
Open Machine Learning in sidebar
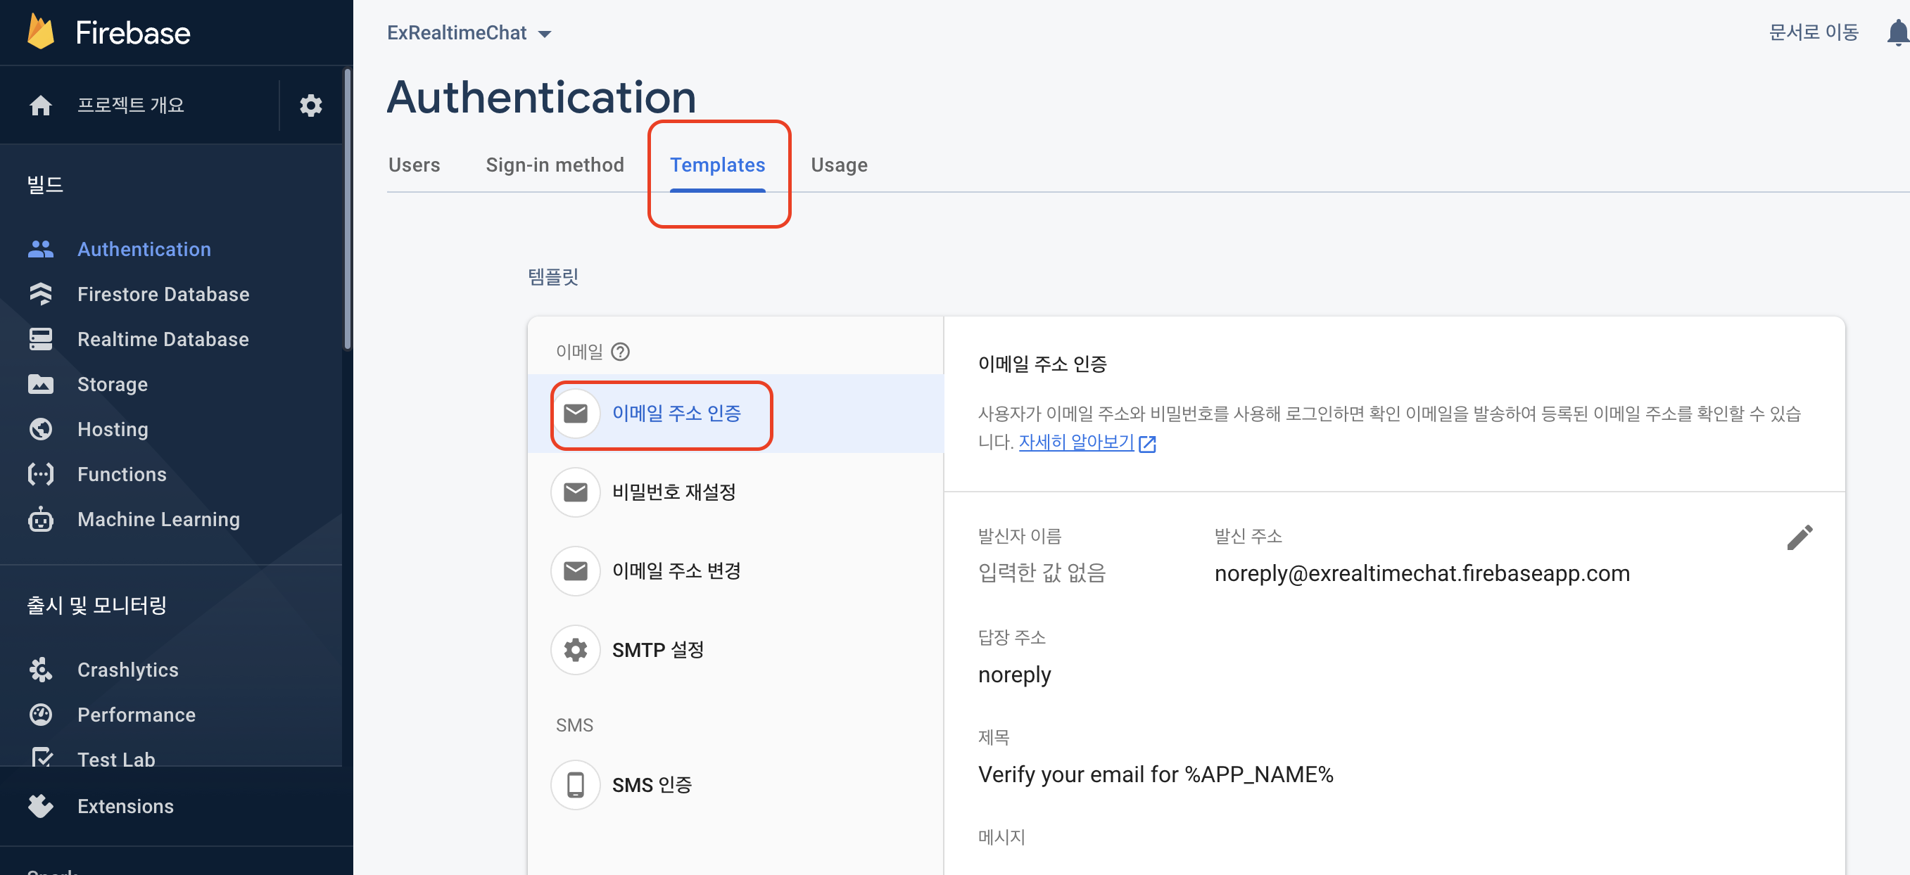coord(158,519)
